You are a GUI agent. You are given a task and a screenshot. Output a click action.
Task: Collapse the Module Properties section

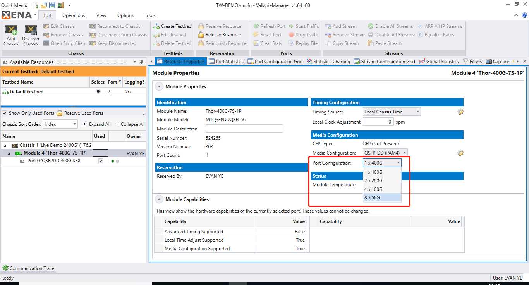[x=159, y=87]
